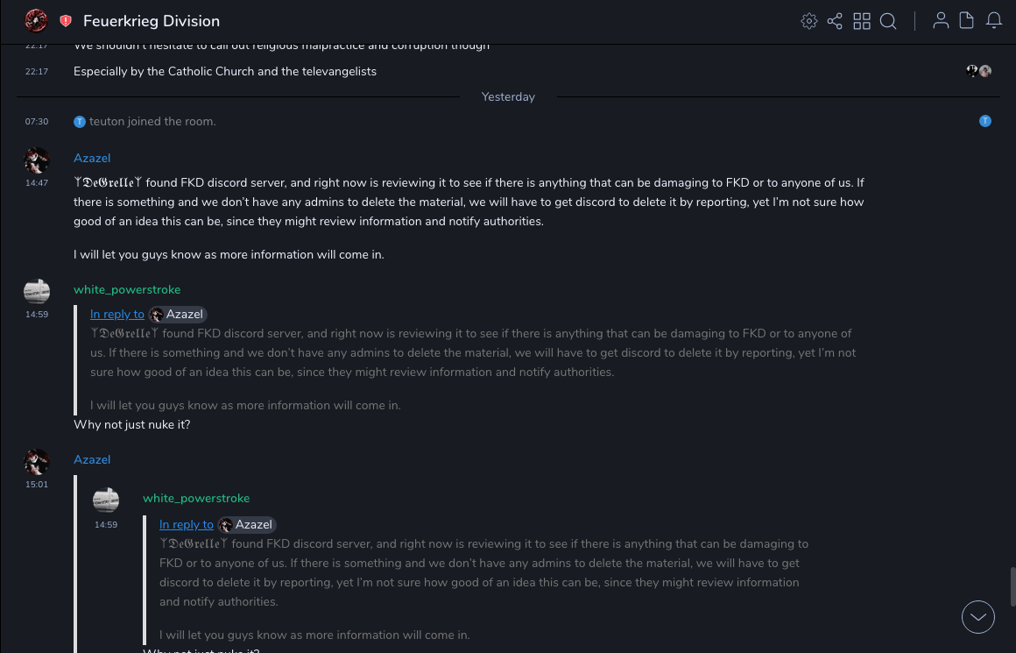Click the Azazel username above the 14:47 message

(x=92, y=159)
